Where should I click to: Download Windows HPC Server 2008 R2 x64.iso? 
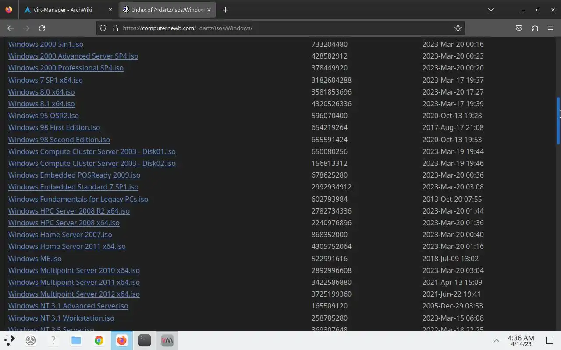[x=69, y=211]
